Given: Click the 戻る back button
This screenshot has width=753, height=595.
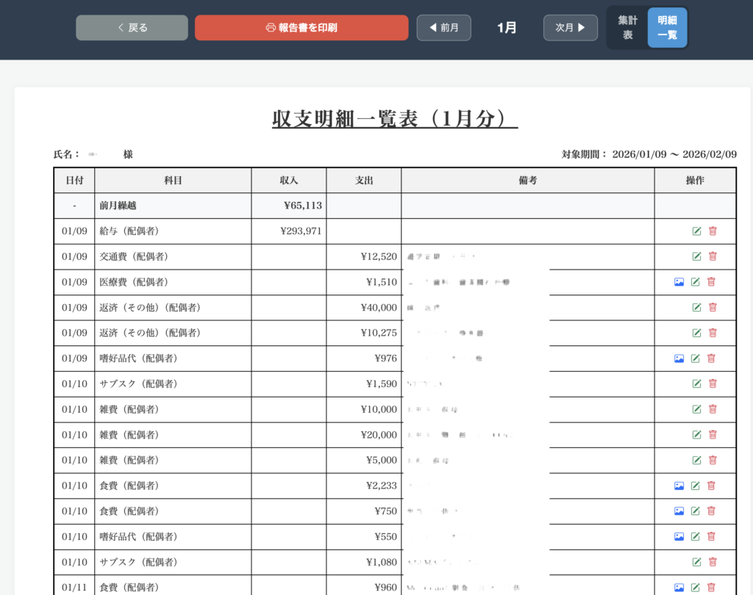Looking at the screenshot, I should (x=132, y=28).
